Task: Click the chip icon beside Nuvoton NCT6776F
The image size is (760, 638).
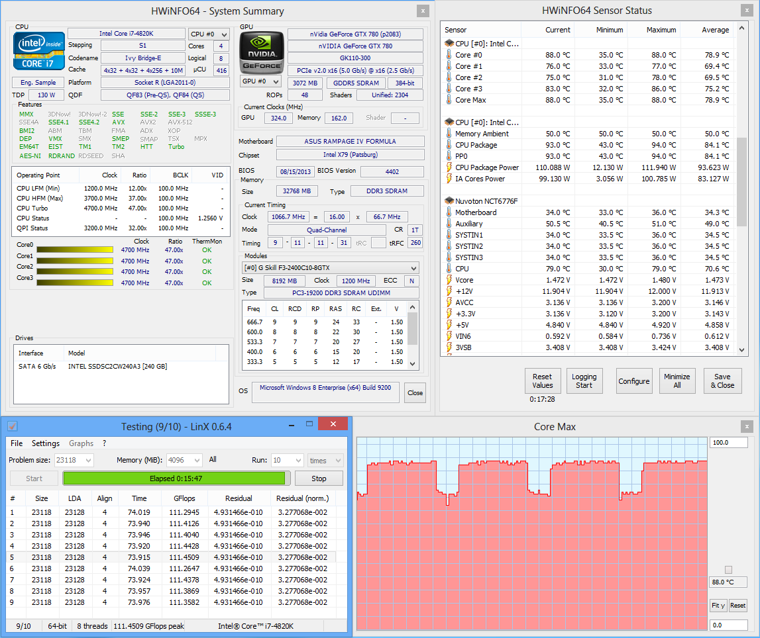Action: 449,201
